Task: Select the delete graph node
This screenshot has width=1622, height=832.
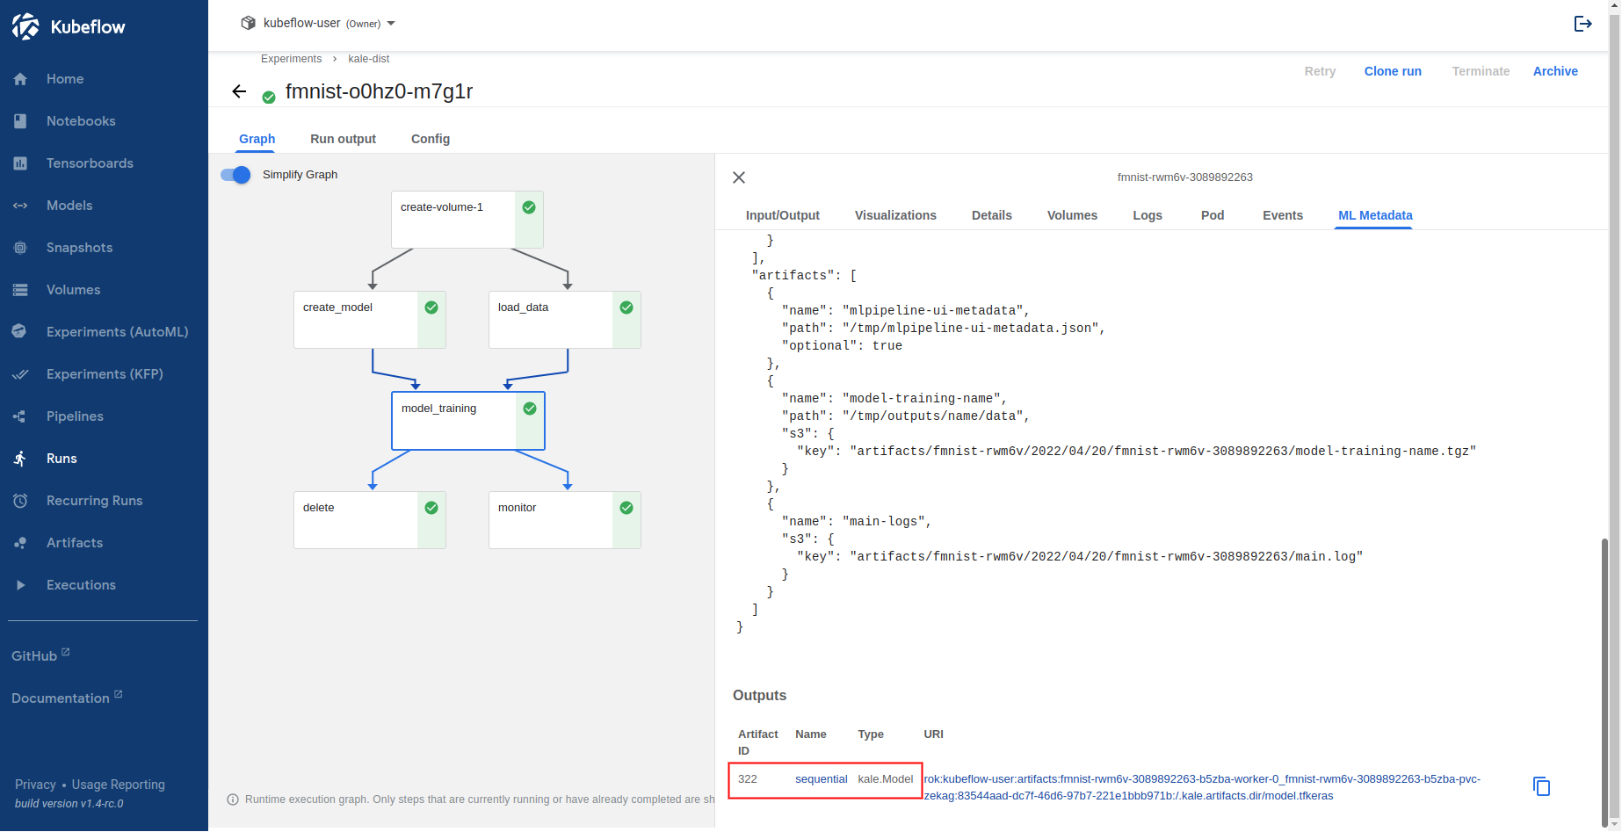Action: (369, 520)
